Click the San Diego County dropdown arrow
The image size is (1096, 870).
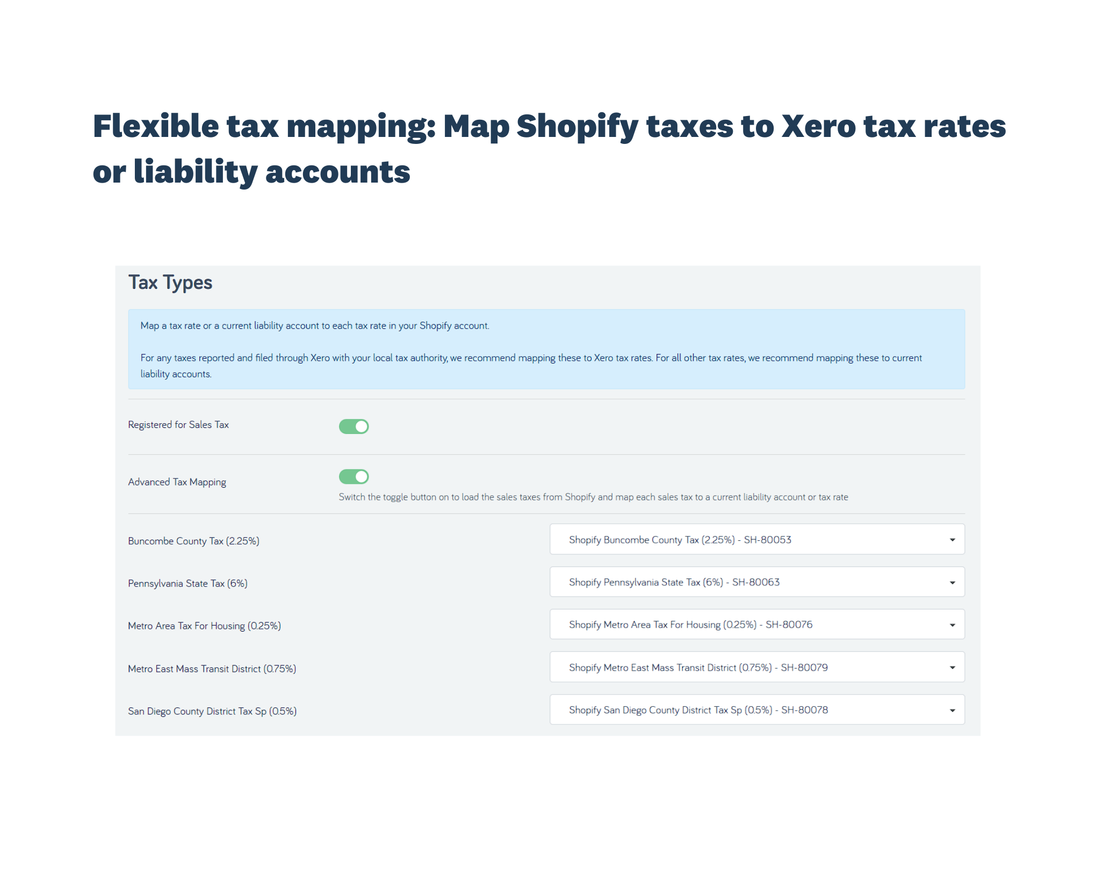(952, 709)
